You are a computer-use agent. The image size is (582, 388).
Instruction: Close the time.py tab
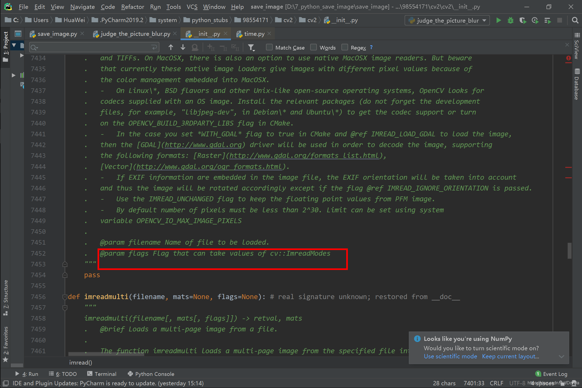pos(269,34)
